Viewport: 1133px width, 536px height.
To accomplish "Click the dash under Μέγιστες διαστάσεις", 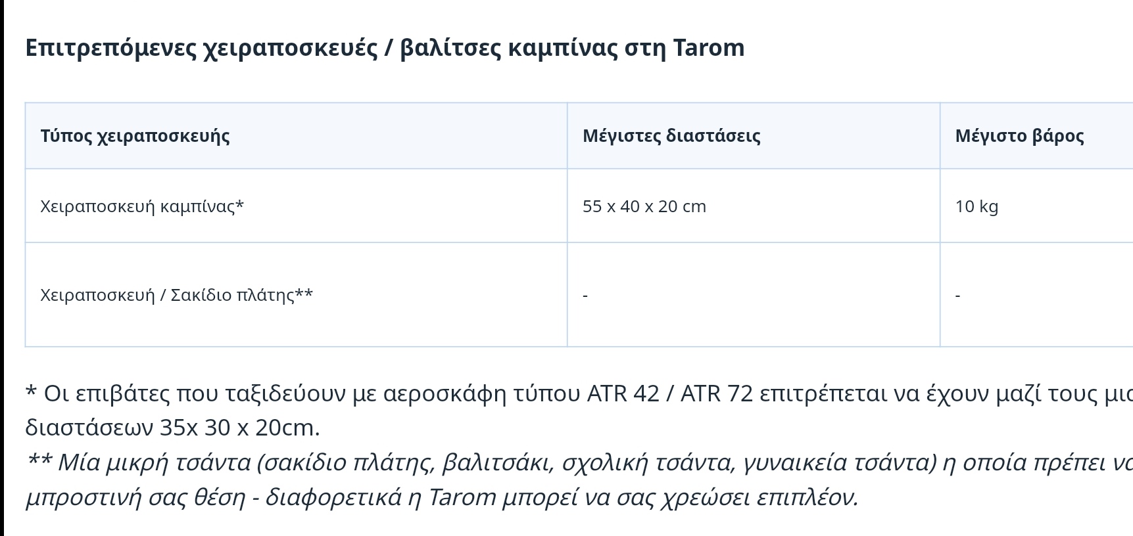I will [x=585, y=296].
